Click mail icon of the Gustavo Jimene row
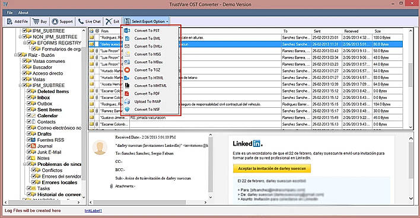 tap(91, 118)
